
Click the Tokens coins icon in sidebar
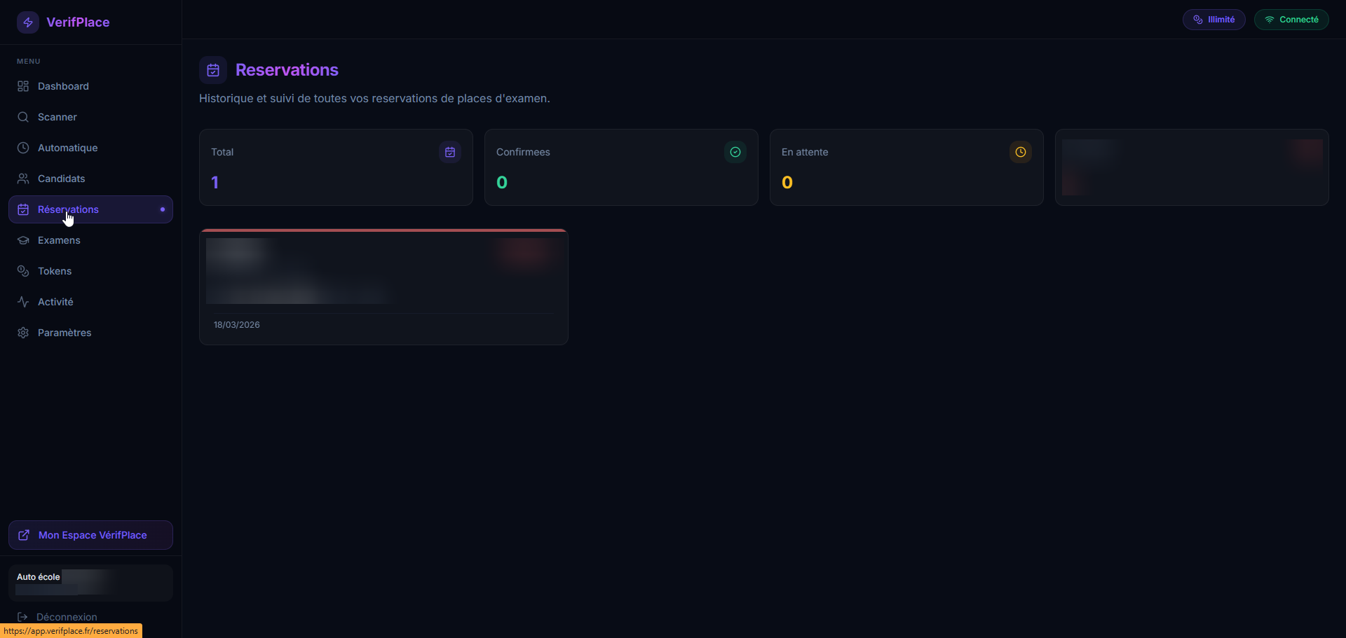pyautogui.click(x=23, y=271)
